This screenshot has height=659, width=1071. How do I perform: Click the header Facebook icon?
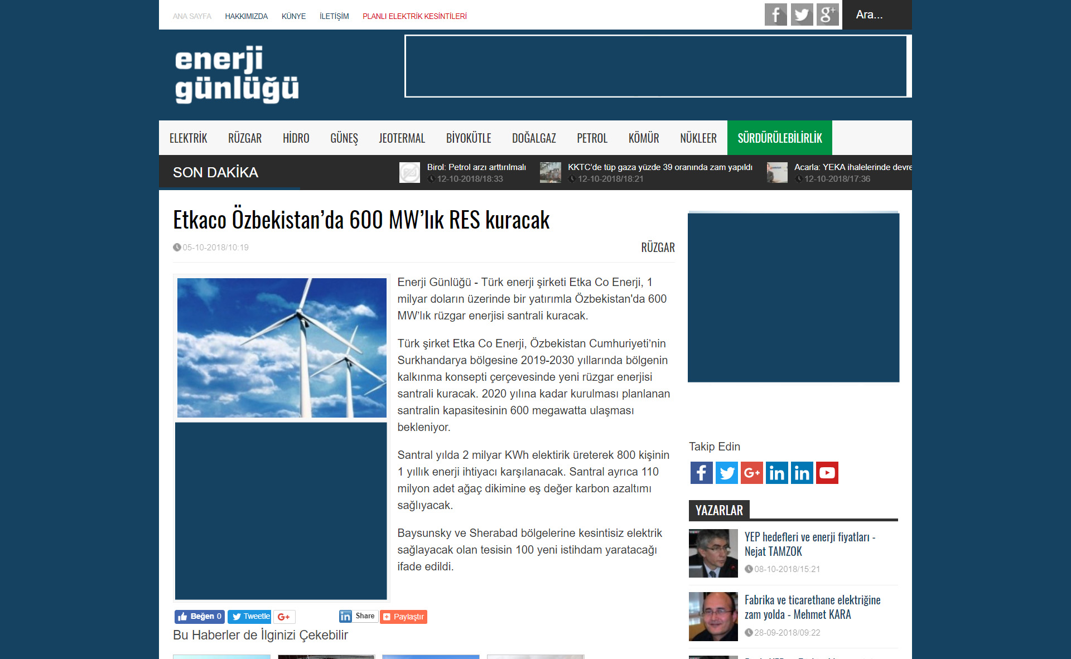775,14
